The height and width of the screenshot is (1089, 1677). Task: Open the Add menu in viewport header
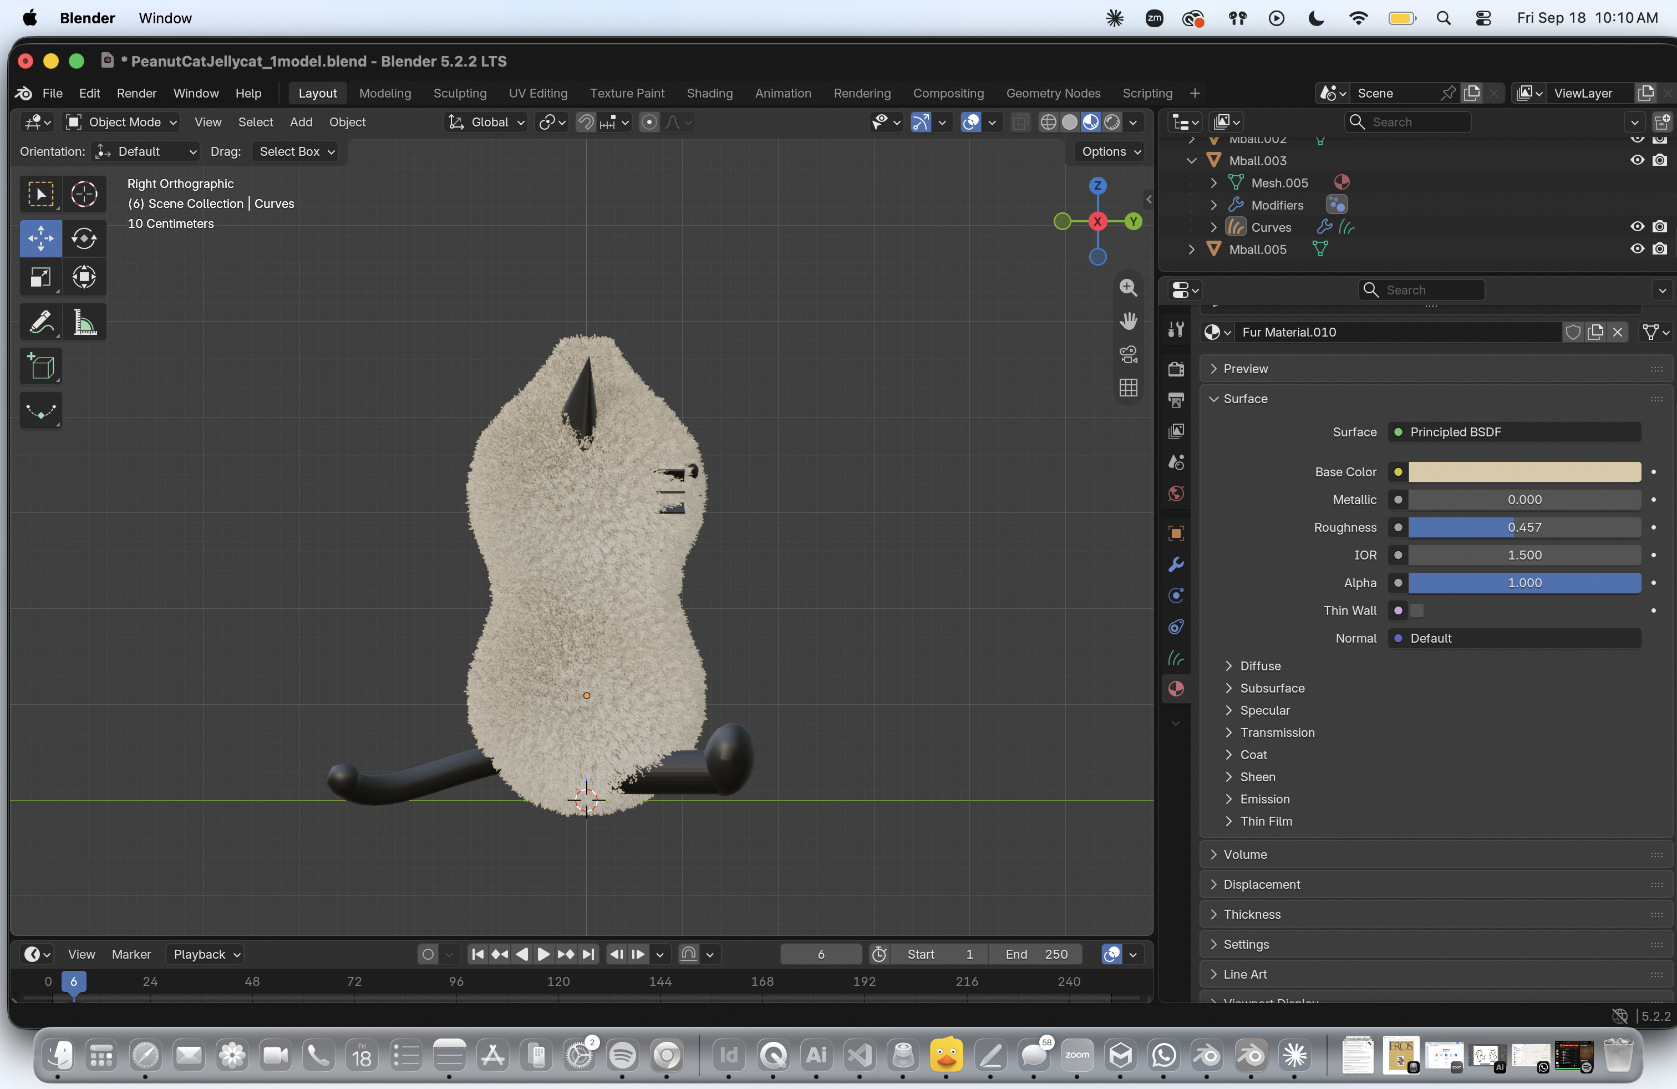point(301,122)
